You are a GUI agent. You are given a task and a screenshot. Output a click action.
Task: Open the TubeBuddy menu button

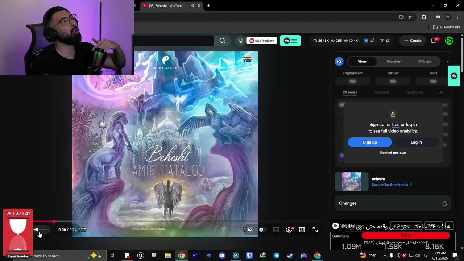(x=290, y=41)
